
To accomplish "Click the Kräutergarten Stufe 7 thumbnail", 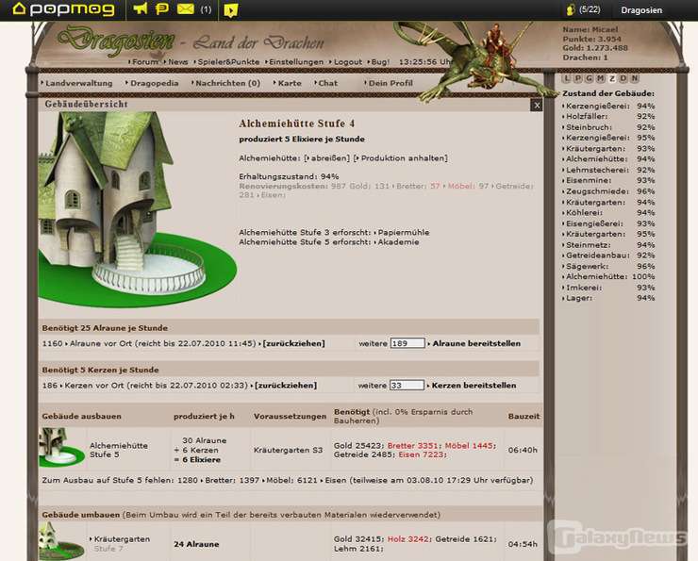I will (x=61, y=541).
